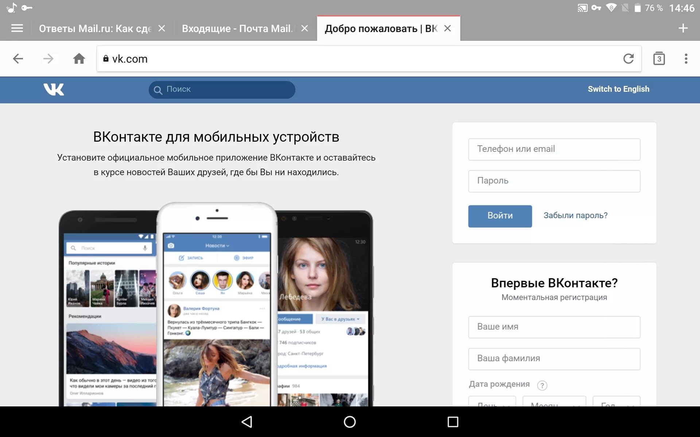
Task: Click the site lock icon in address bar
Action: [x=106, y=59]
